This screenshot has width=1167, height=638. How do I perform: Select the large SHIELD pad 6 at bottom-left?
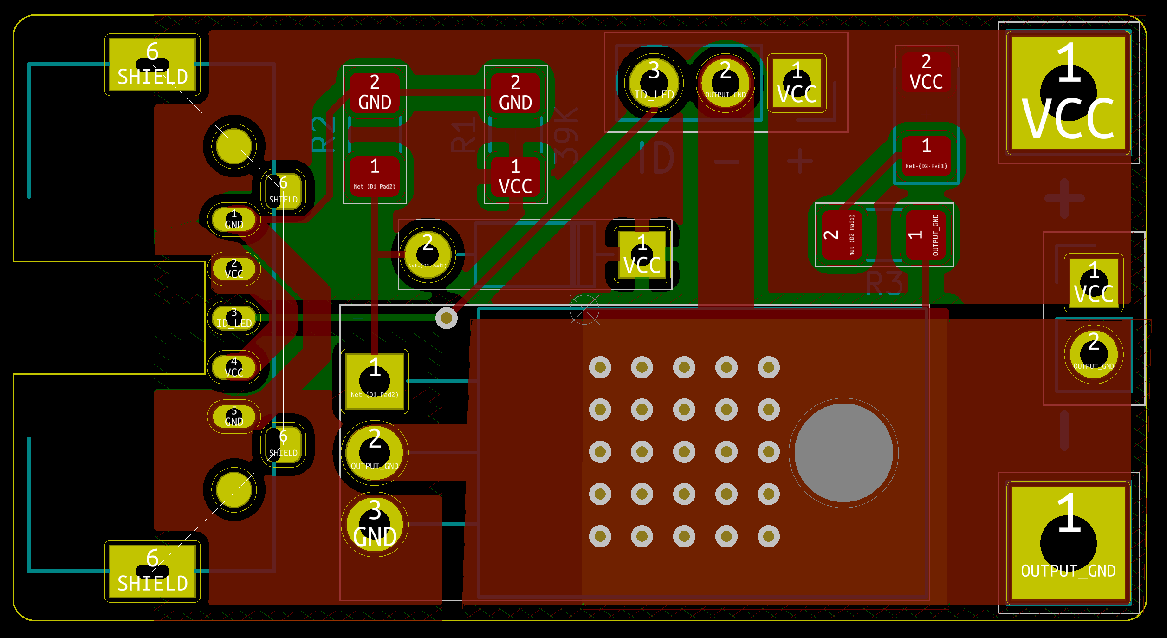click(x=152, y=571)
